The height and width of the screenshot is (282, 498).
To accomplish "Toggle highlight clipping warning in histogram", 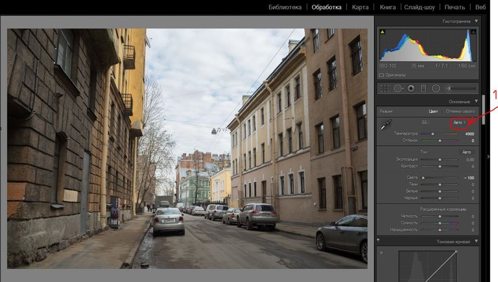I will 473,32.
